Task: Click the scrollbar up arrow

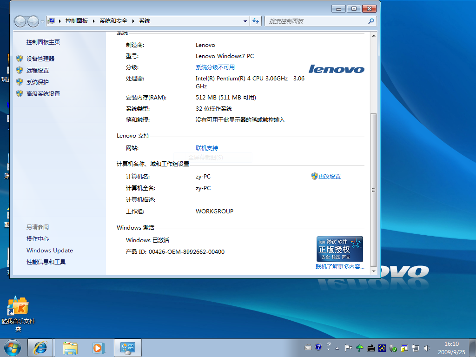Action: 374,36
